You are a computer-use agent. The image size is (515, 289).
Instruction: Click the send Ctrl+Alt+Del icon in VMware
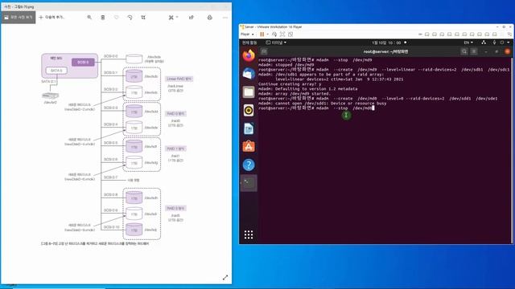coord(274,34)
